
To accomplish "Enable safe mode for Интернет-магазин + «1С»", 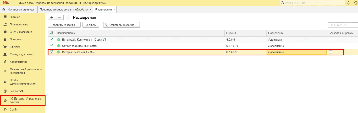I will [x=330, y=52].
